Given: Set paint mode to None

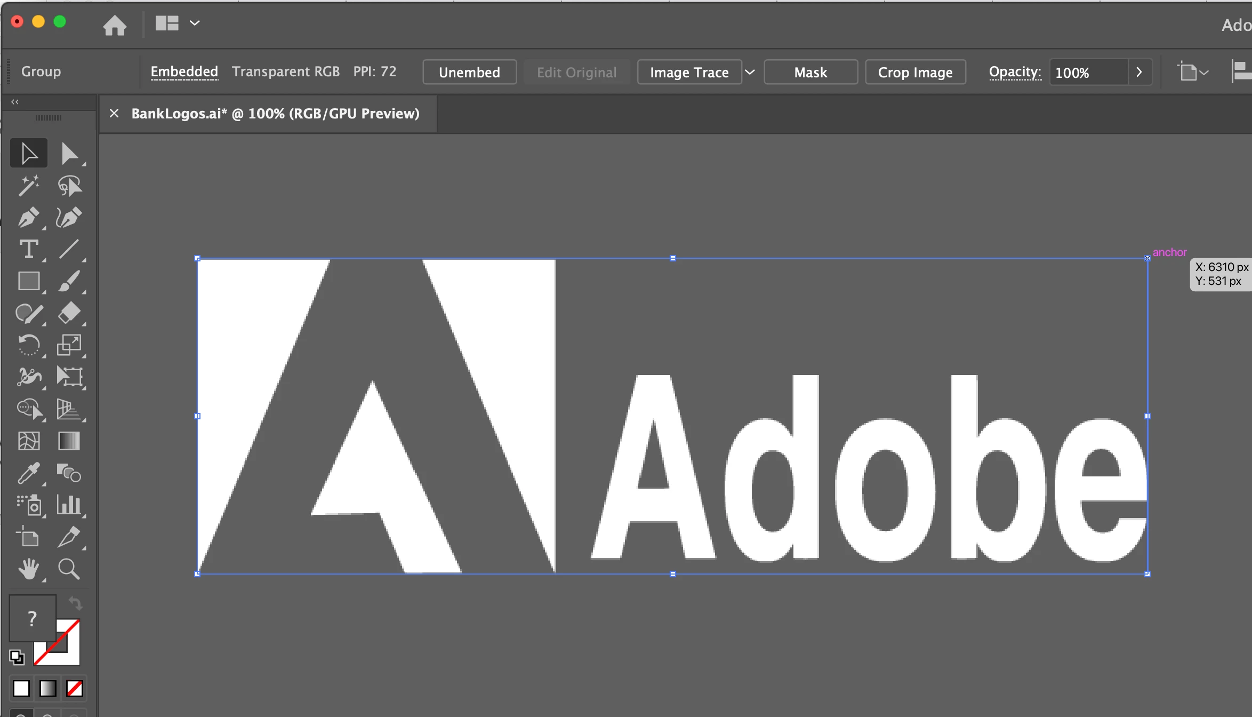Looking at the screenshot, I should coord(75,689).
